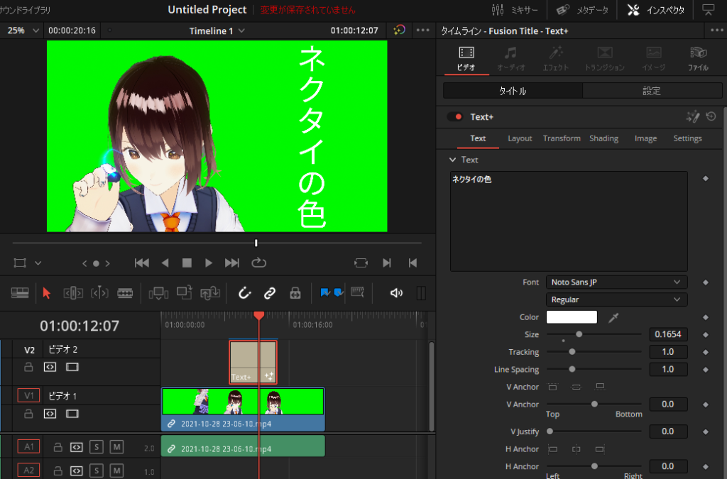The height and width of the screenshot is (479, 727).
Task: Reset the Text+ parameters
Action: (711, 117)
